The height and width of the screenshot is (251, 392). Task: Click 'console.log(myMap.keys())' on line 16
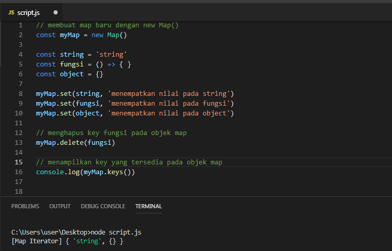pyautogui.click(x=86, y=172)
